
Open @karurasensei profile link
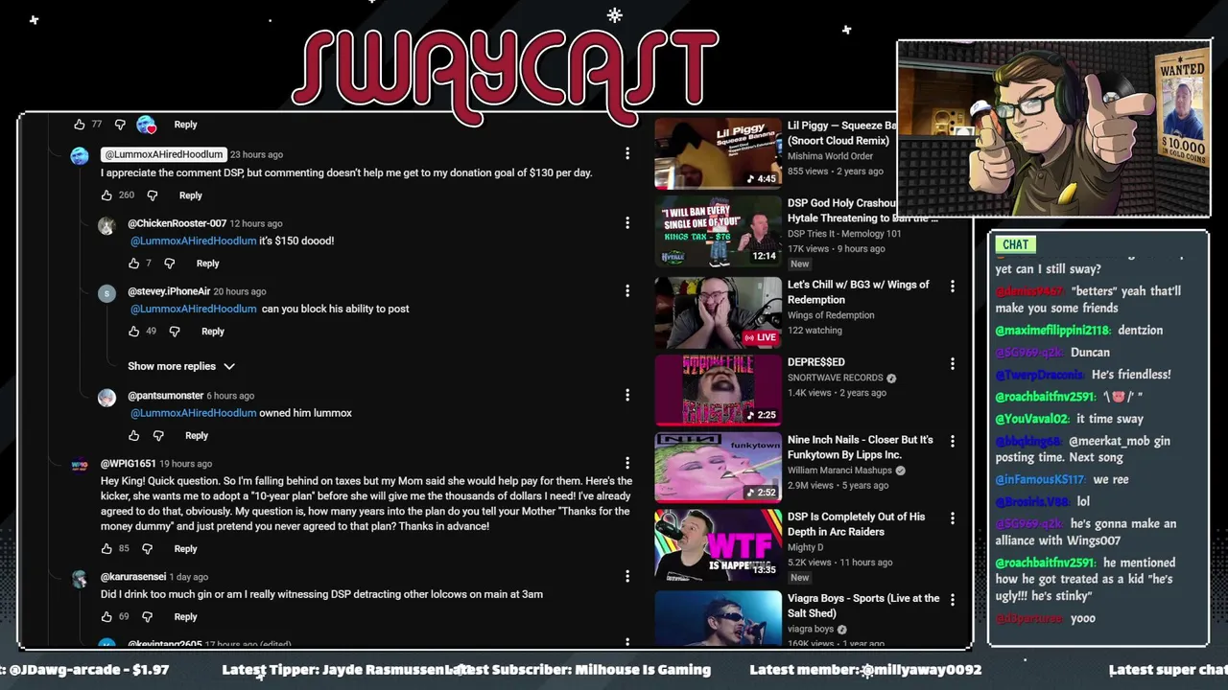pyautogui.click(x=133, y=577)
